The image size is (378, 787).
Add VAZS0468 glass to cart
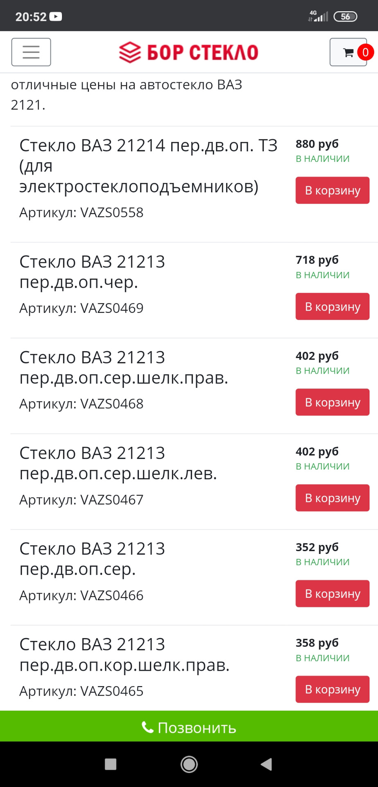tap(332, 402)
